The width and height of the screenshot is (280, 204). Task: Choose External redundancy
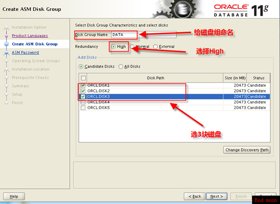[155, 47]
